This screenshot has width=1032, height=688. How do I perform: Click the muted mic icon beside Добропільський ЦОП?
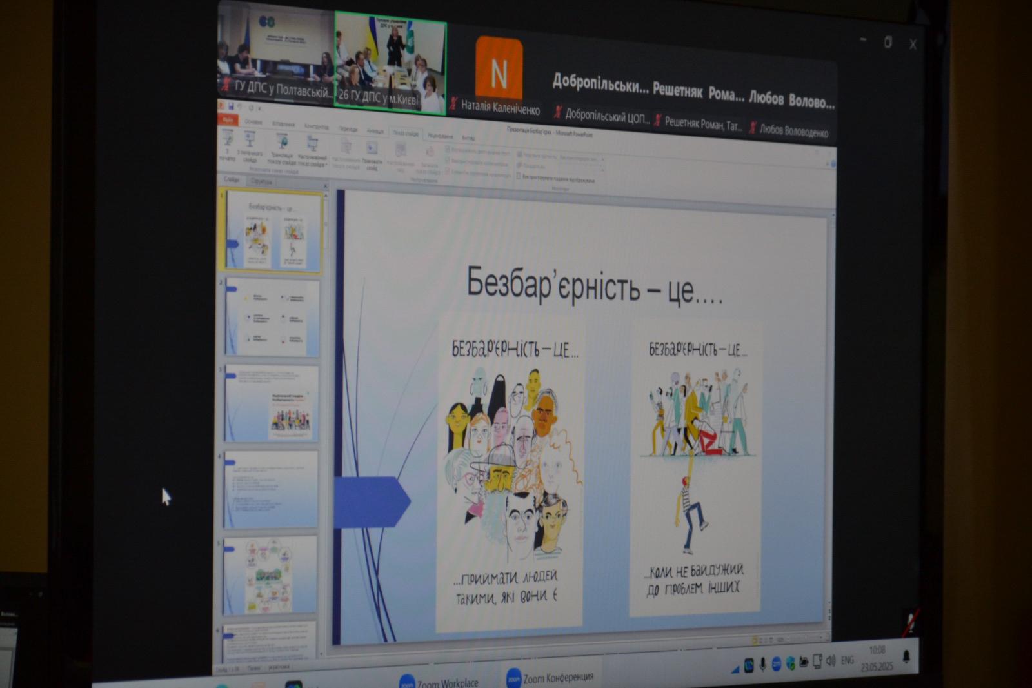pos(558,112)
